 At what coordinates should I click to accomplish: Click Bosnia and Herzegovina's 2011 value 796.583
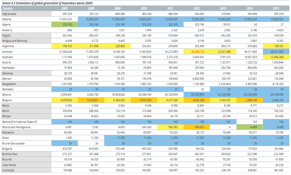coord(173,127)
